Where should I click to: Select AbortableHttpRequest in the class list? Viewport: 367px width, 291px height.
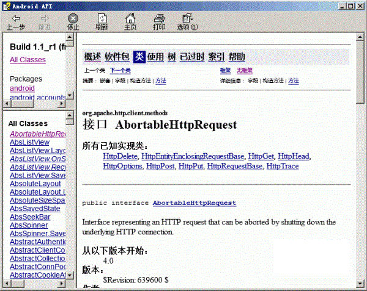(38, 134)
